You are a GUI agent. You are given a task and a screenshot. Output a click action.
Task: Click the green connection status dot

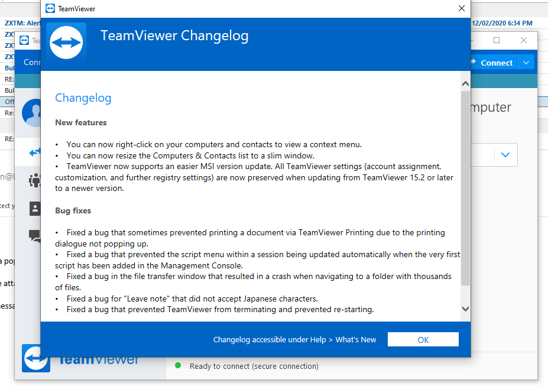click(178, 366)
